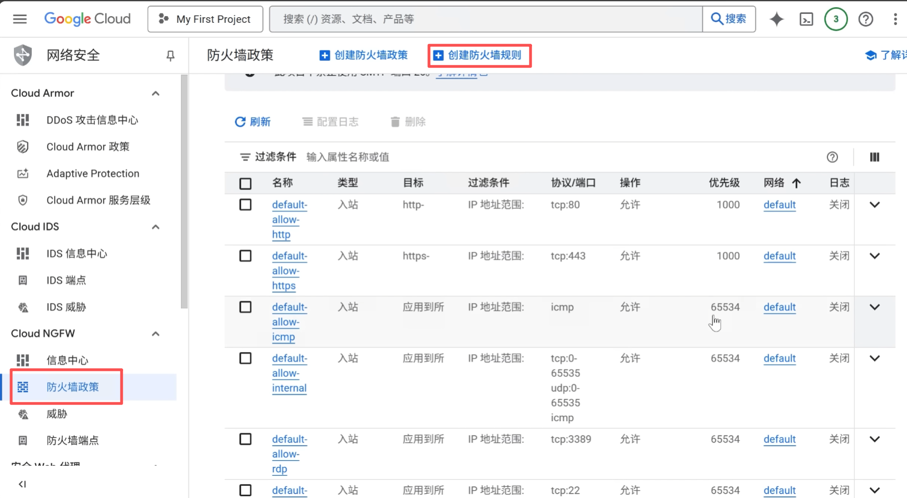Go to 防火墙政策 in sidebar

[72, 387]
